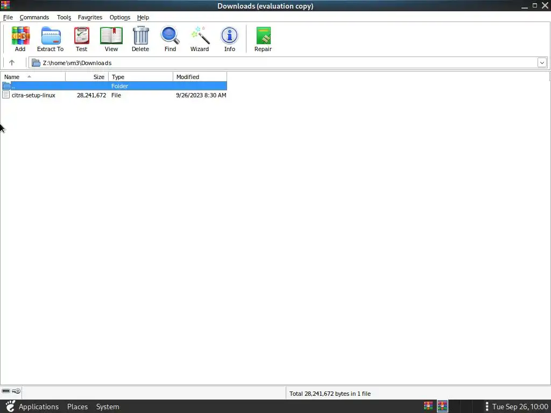Open the Commands menu
The width and height of the screenshot is (551, 413).
tap(34, 17)
